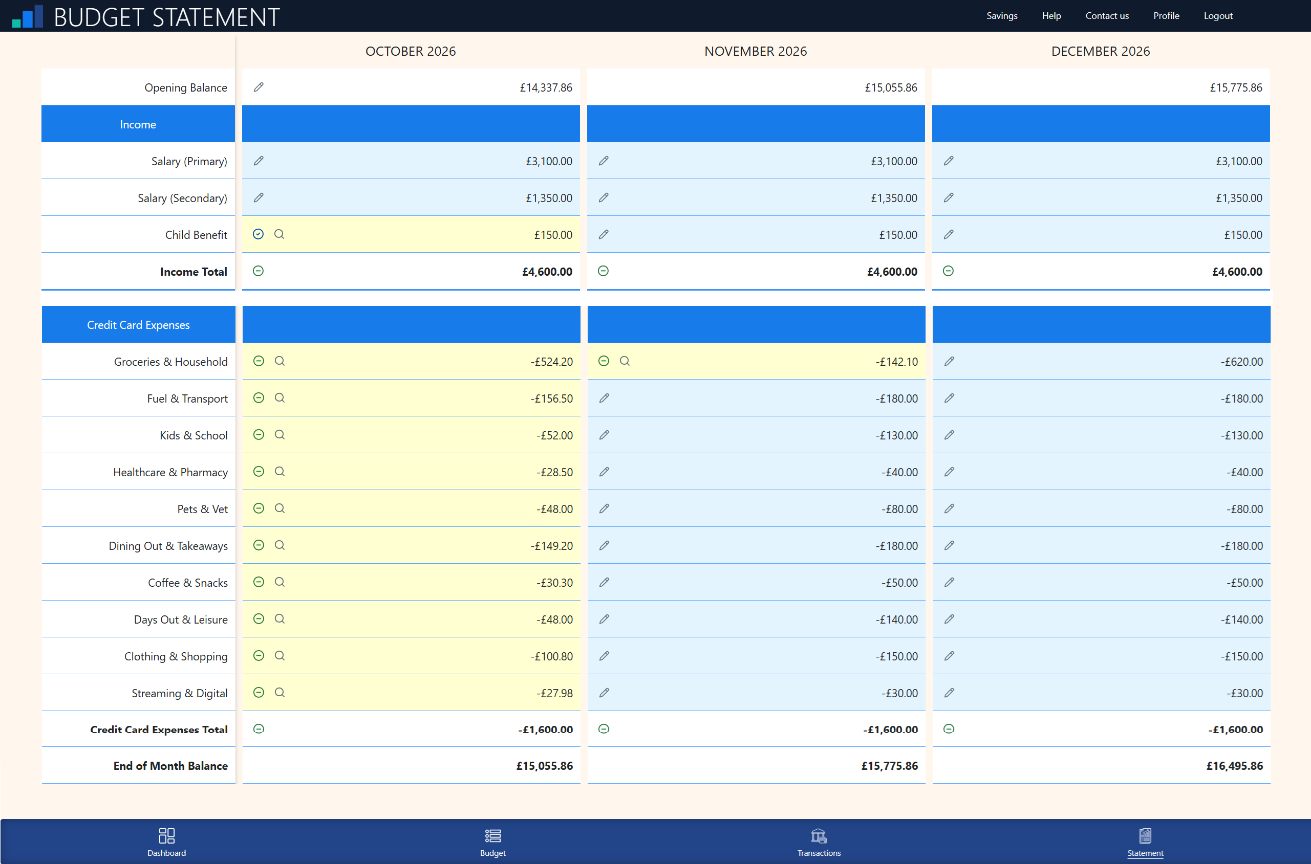Edit the October Opening Balance pencil icon
The width and height of the screenshot is (1311, 864).
coord(259,87)
